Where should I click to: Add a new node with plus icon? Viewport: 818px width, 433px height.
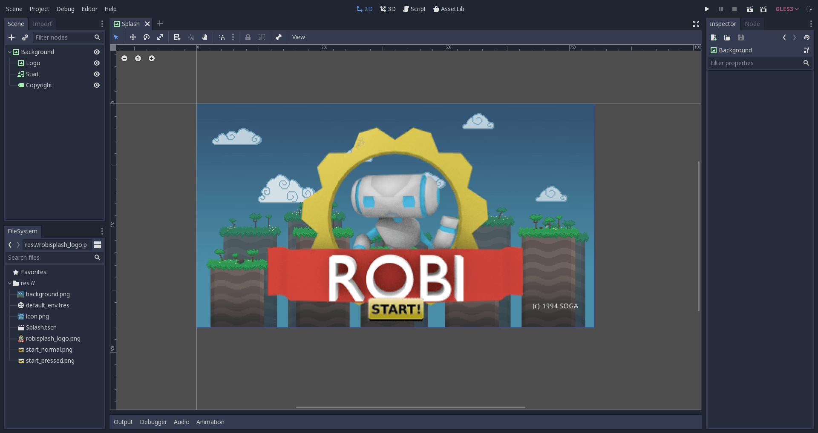[12, 37]
